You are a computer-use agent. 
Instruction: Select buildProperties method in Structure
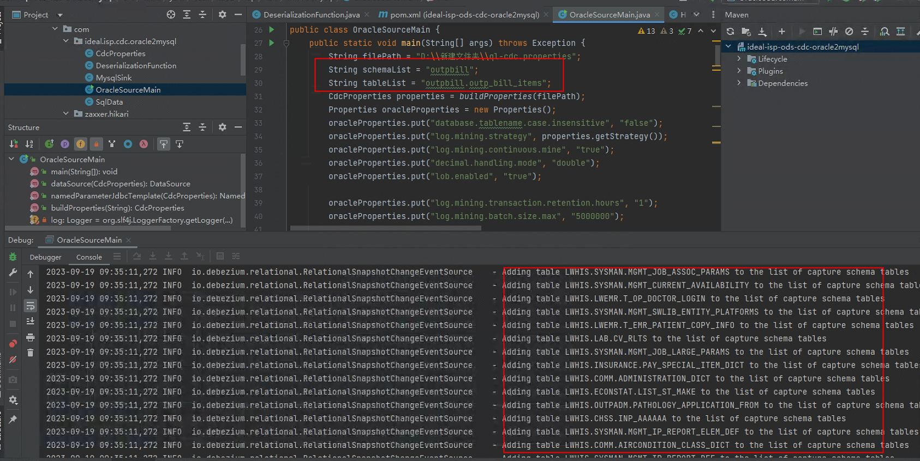point(117,208)
